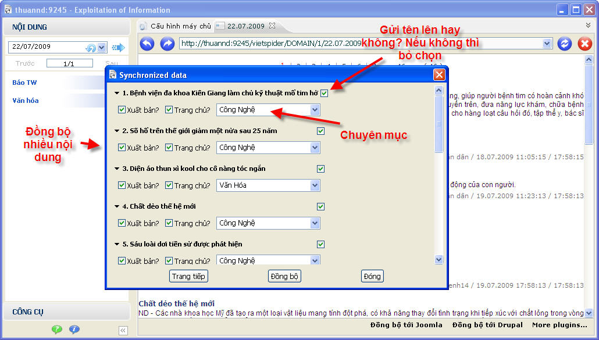Uncheck the checkbox for article 1 title
Image resolution: width=599 pixels, height=340 pixels.
point(324,93)
